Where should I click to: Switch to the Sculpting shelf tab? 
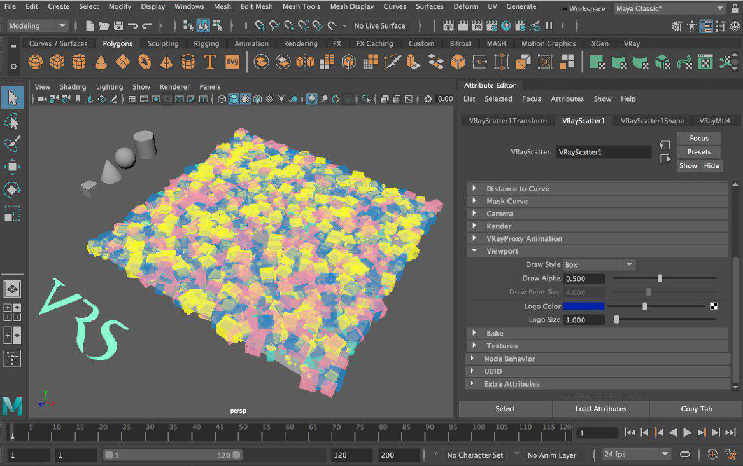163,43
